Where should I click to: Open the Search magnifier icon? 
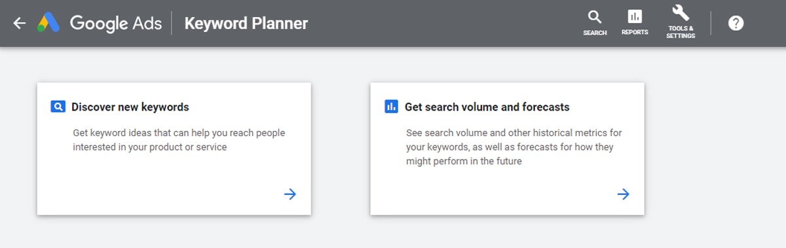pos(595,17)
